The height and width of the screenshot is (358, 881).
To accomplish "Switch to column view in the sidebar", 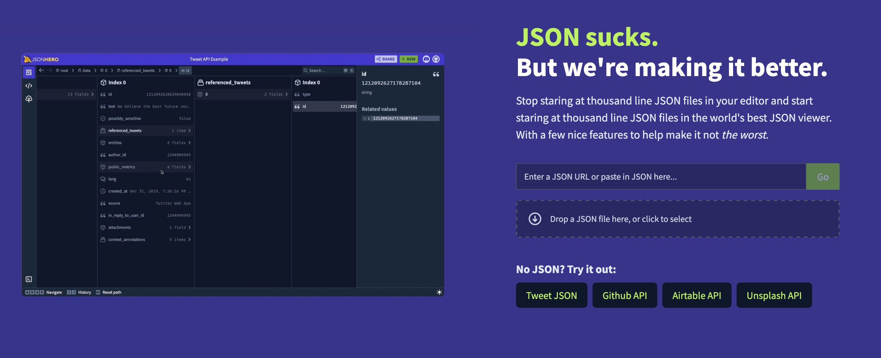I will 29,72.
